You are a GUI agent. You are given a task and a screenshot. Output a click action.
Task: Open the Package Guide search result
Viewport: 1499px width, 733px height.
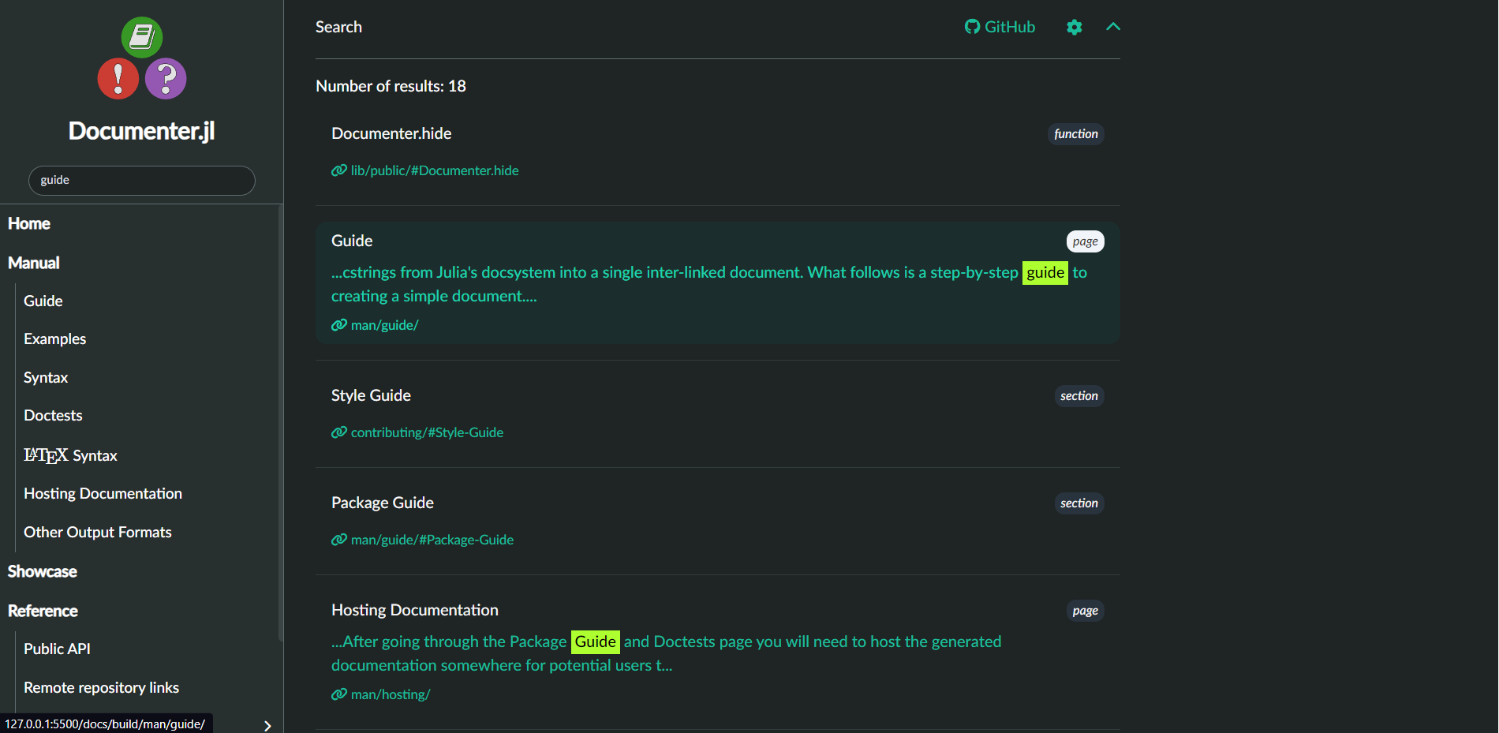tap(383, 503)
